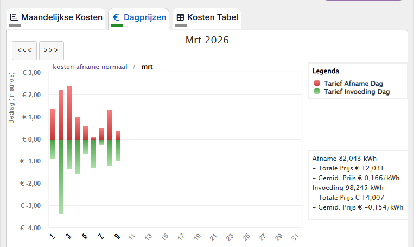Select the green bar for day 9
420x247 pixels.
click(118, 150)
